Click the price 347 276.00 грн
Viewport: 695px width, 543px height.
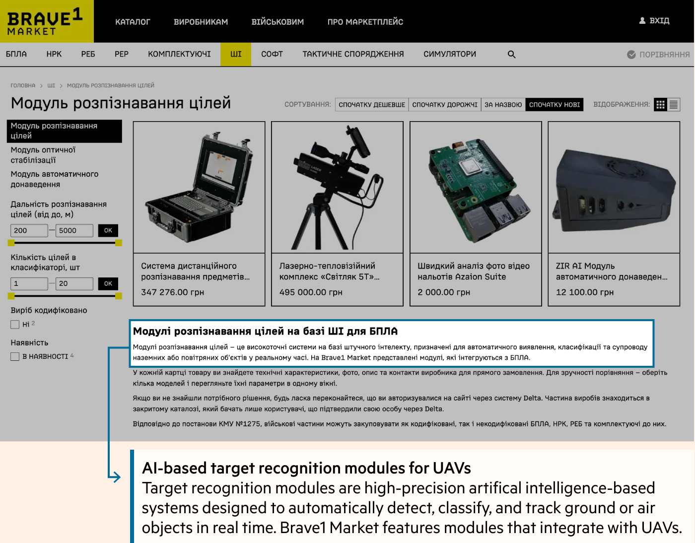click(173, 292)
